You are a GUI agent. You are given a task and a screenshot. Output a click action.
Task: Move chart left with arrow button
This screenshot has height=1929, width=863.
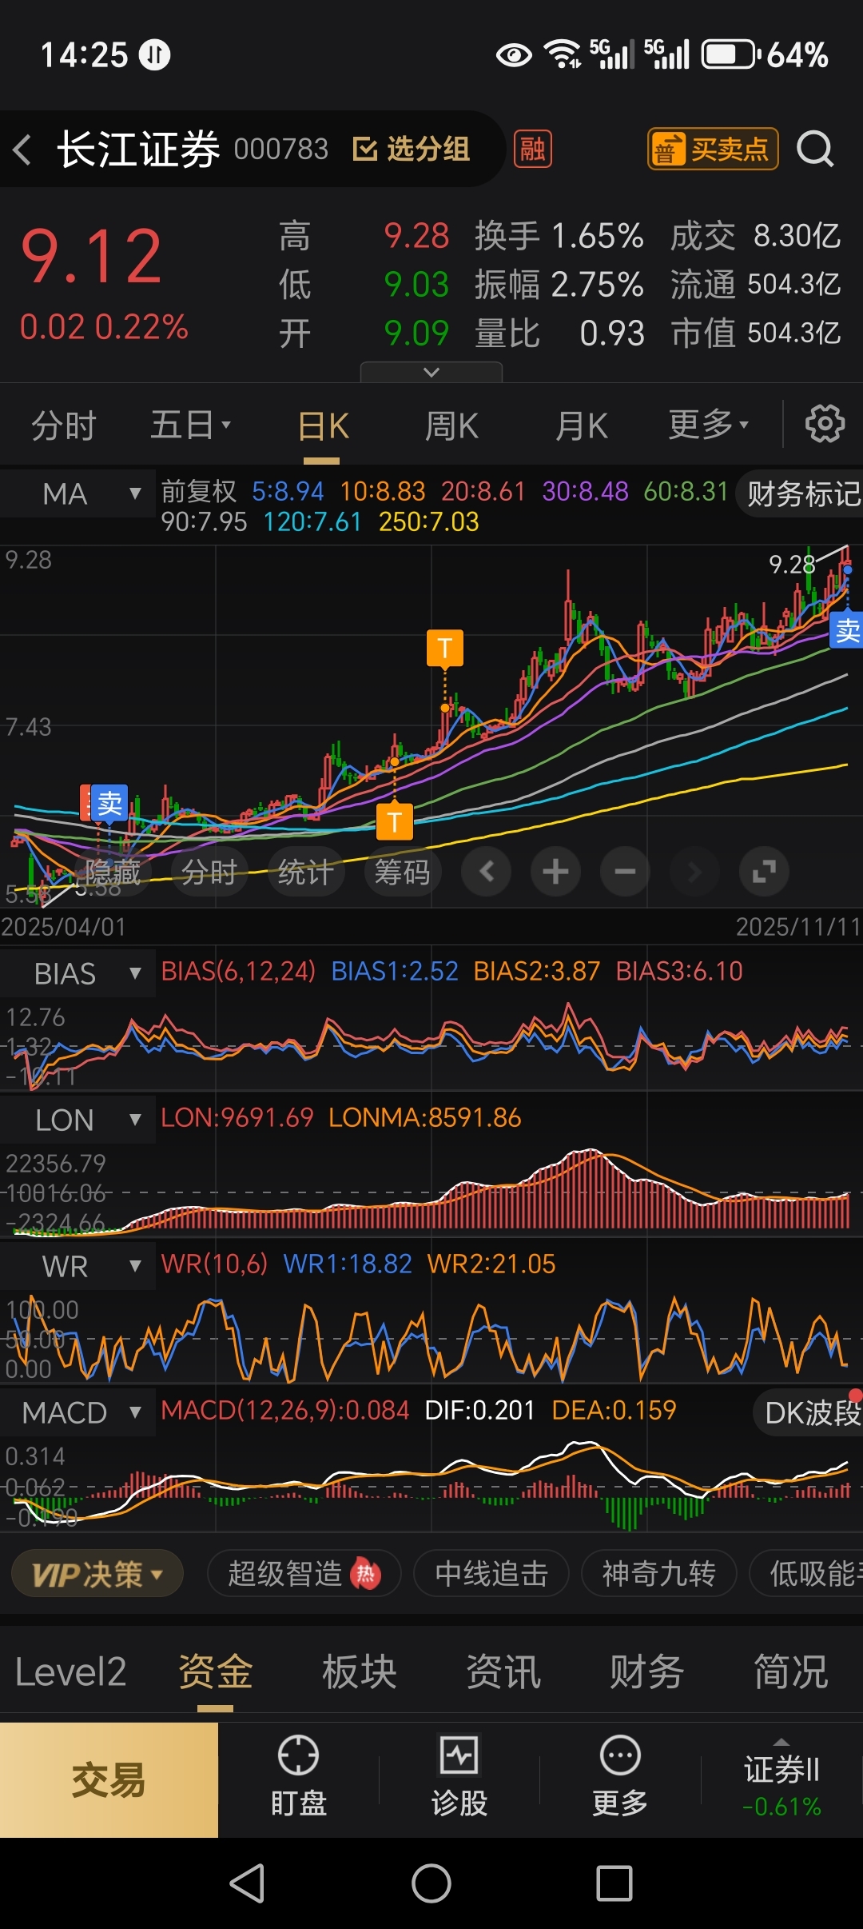486,871
